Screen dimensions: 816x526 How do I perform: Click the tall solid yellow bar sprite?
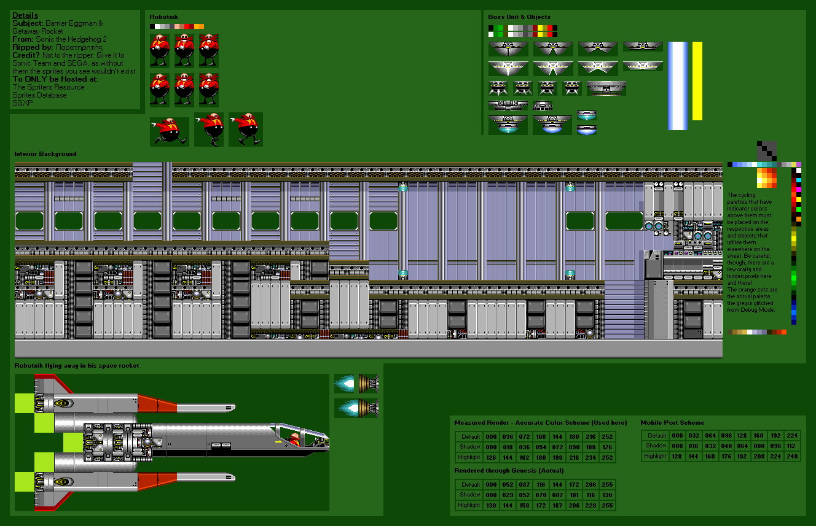(x=697, y=81)
